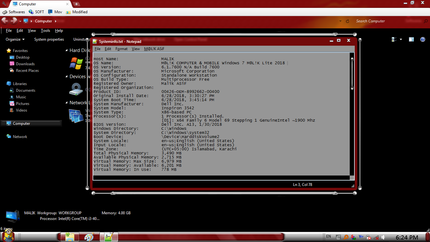
Task: Open the address bar history dropdown
Action: [x=340, y=21]
